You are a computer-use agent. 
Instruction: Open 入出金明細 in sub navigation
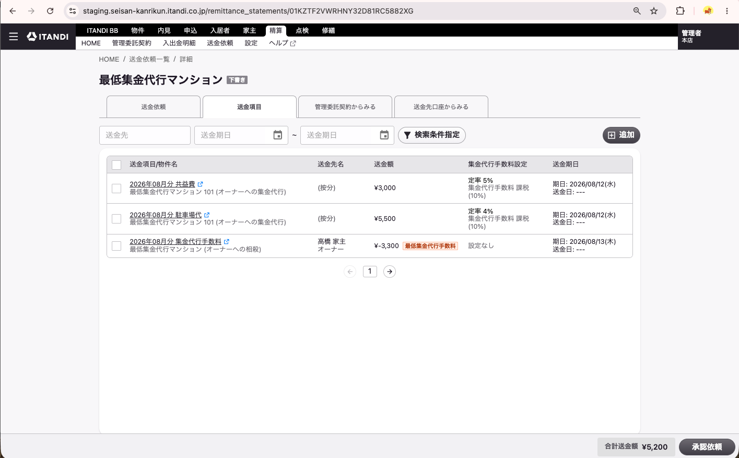tap(179, 43)
